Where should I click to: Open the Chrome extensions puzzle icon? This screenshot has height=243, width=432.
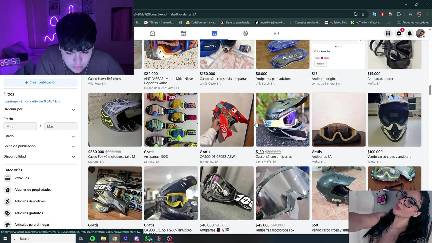coord(399,14)
